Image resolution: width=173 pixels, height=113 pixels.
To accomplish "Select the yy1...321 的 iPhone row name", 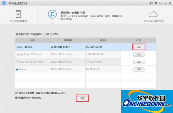I will point(30,62).
